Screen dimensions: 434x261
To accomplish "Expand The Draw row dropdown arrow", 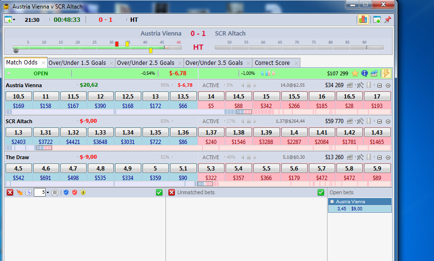I will (379, 158).
